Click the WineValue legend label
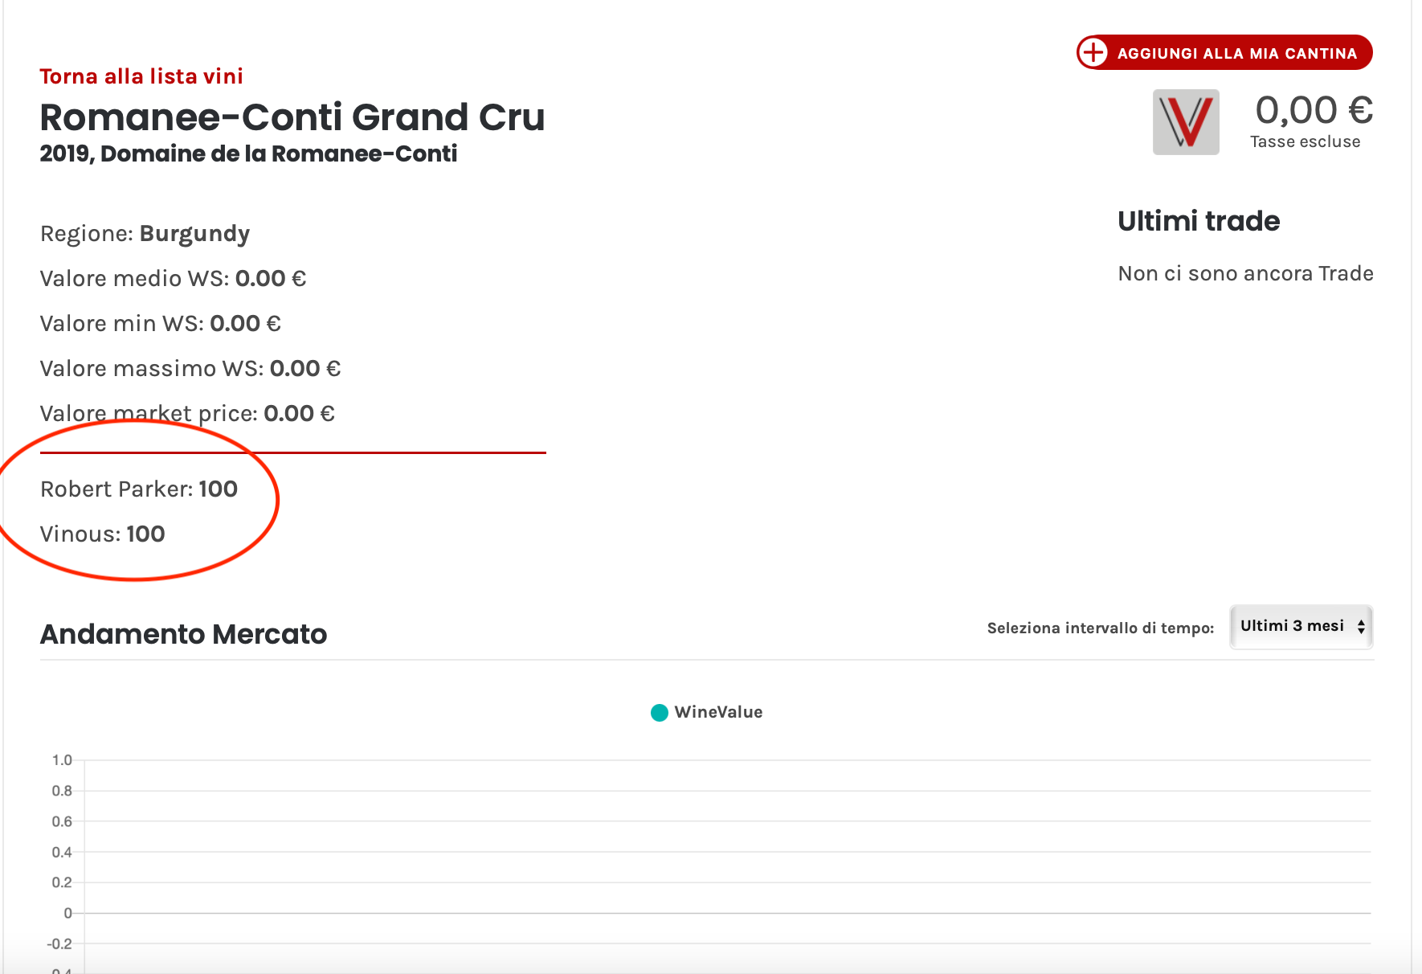The height and width of the screenshot is (974, 1422). [x=718, y=712]
